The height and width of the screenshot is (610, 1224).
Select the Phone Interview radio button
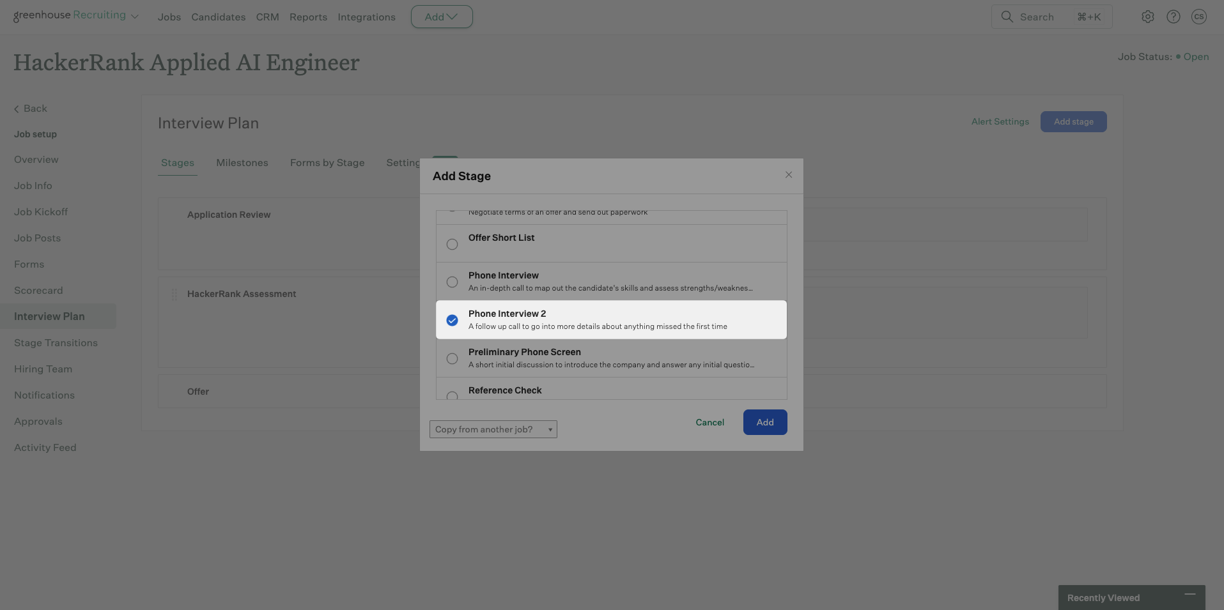[452, 282]
